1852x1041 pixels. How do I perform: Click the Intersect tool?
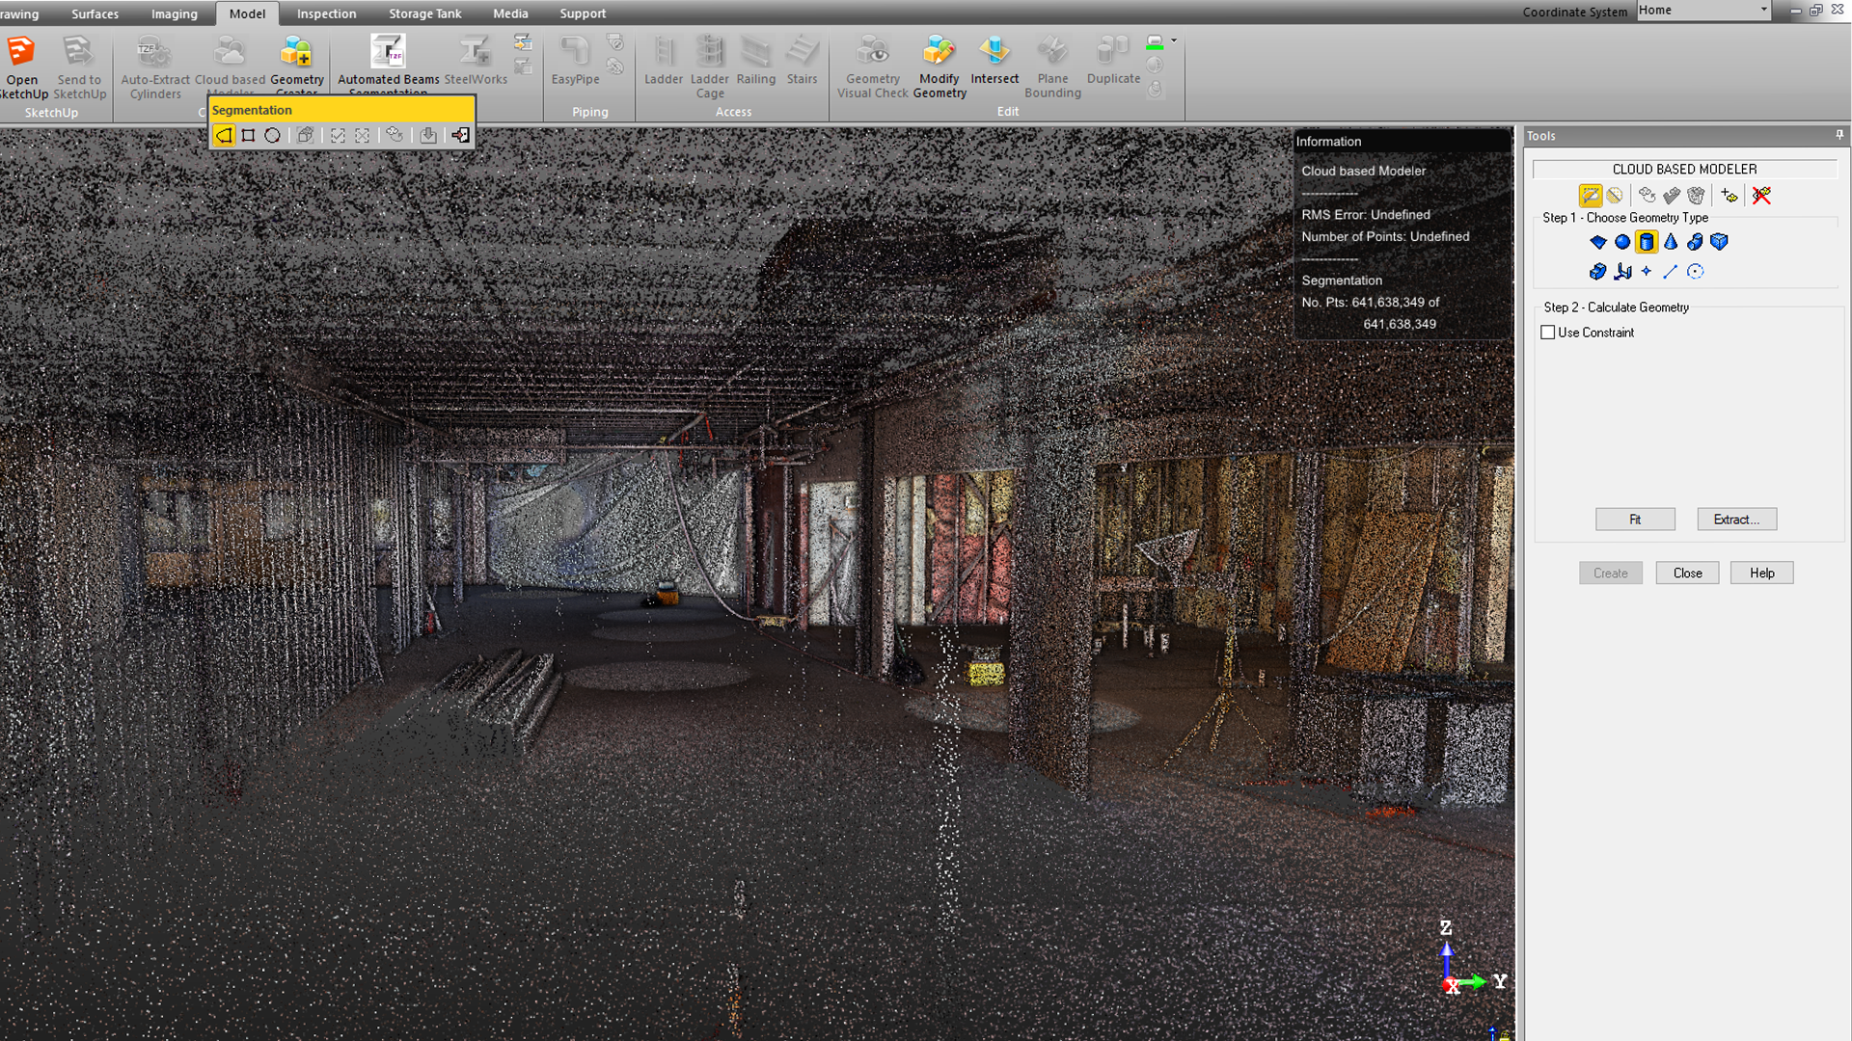(x=994, y=61)
